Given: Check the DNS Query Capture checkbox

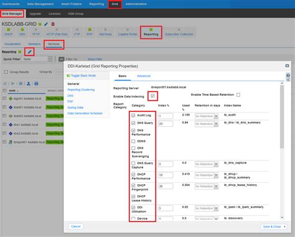Looking at the screenshot, I should [x=133, y=164].
